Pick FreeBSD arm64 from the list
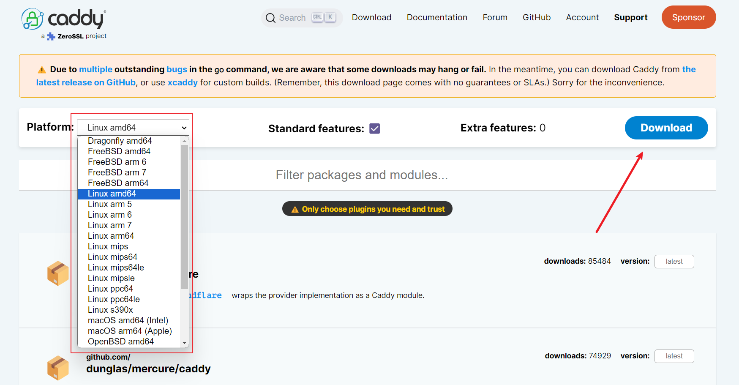 (x=129, y=183)
